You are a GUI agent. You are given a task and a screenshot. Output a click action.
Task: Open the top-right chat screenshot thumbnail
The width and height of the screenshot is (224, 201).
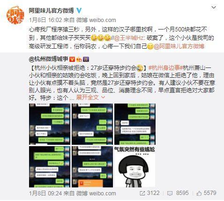coord(135,124)
